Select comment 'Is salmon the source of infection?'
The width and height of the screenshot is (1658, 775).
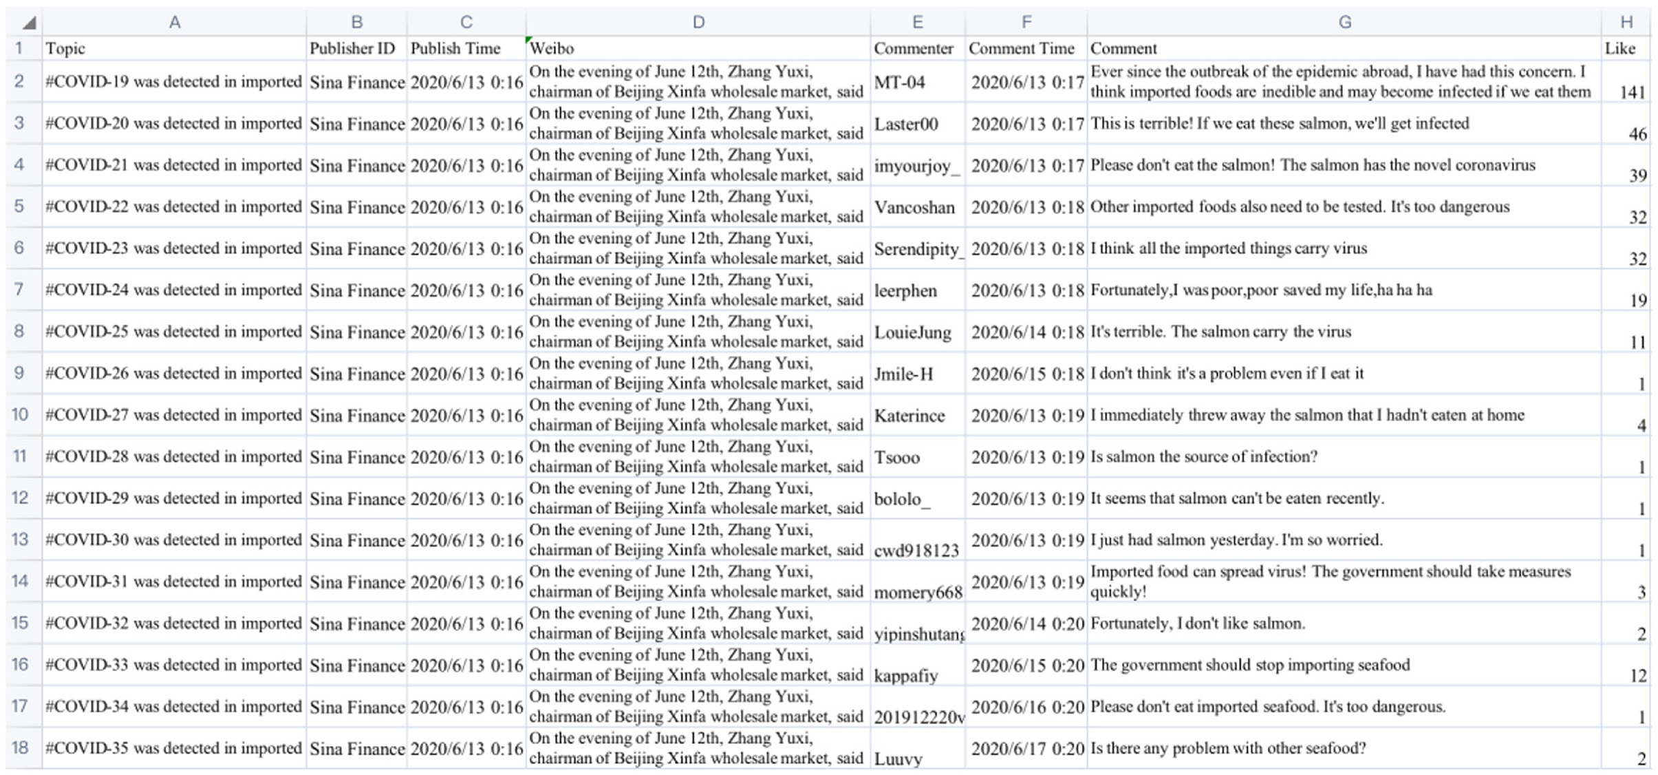tap(1344, 457)
